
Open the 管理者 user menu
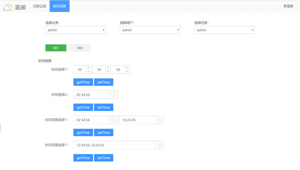point(288,6)
